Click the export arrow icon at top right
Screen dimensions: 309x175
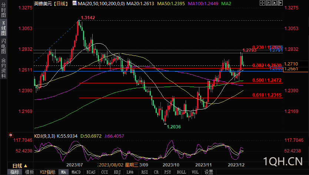[280, 3]
